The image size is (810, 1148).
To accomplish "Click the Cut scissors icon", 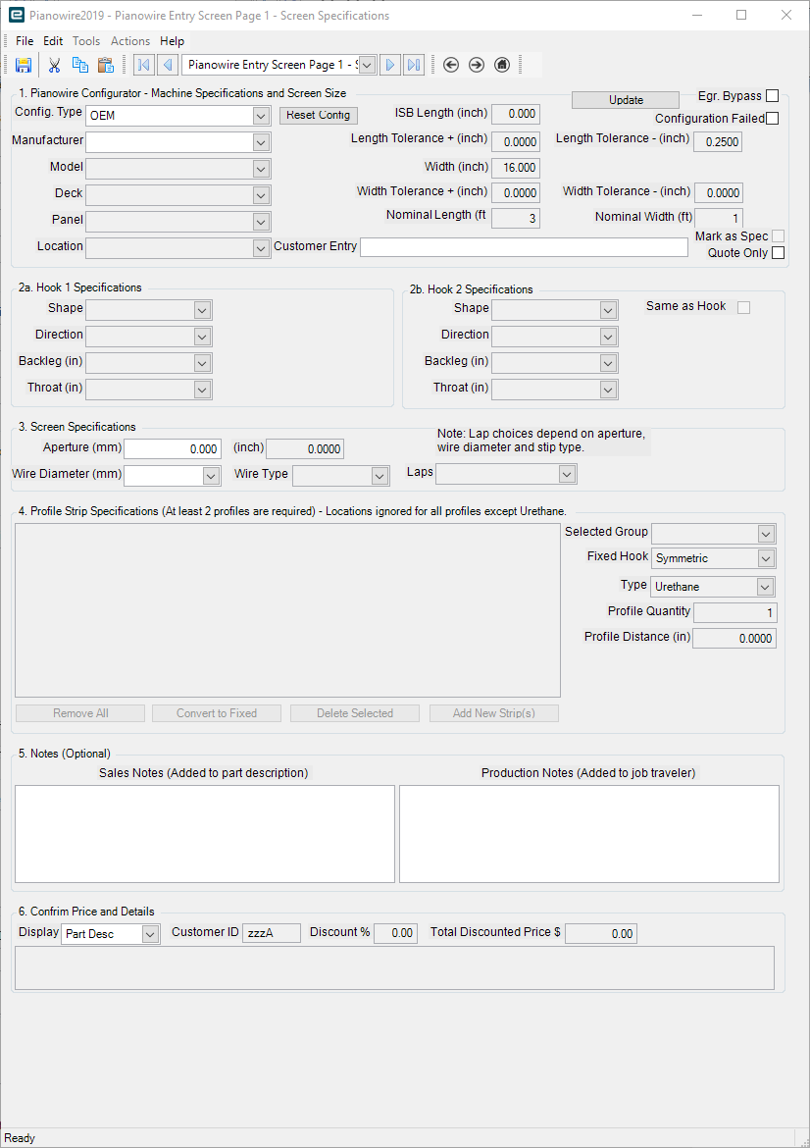I will pyautogui.click(x=54, y=65).
